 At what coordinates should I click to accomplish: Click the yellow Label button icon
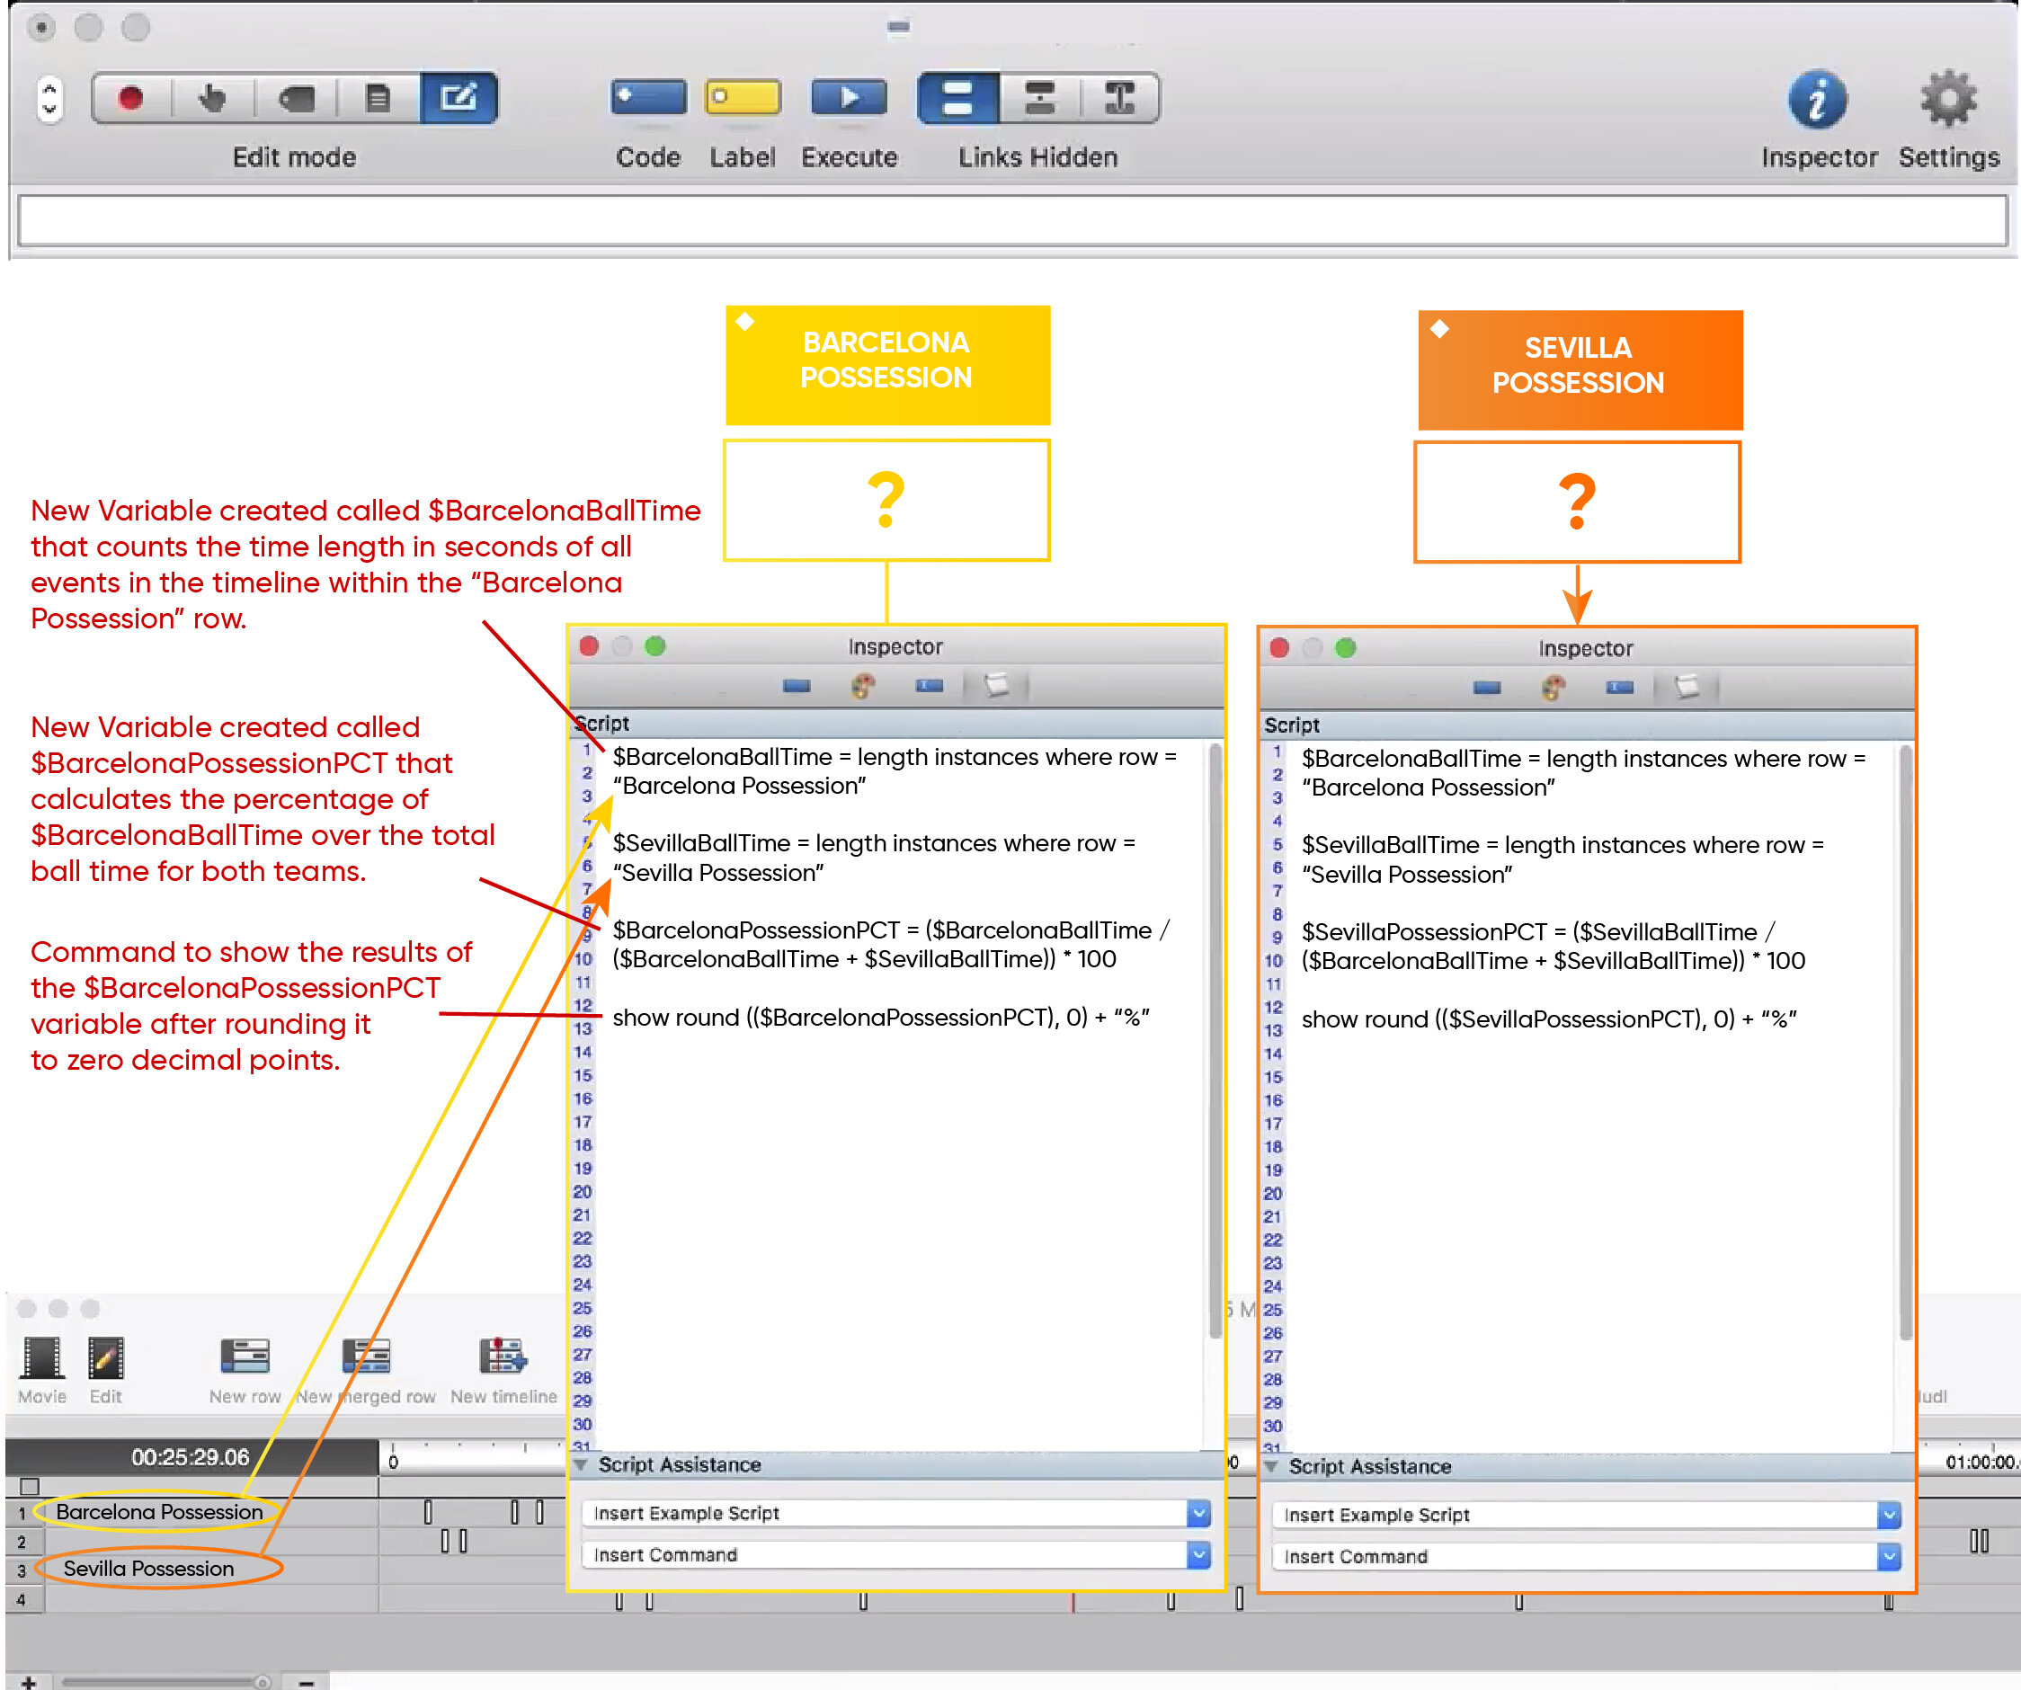742,97
